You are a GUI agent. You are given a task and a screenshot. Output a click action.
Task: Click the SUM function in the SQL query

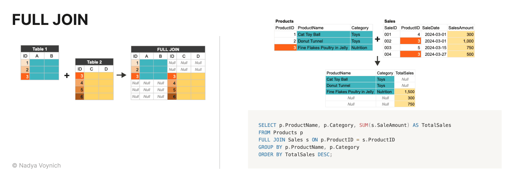click(364, 125)
